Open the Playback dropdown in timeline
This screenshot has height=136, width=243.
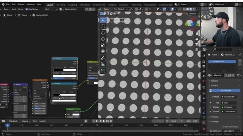click(14, 121)
